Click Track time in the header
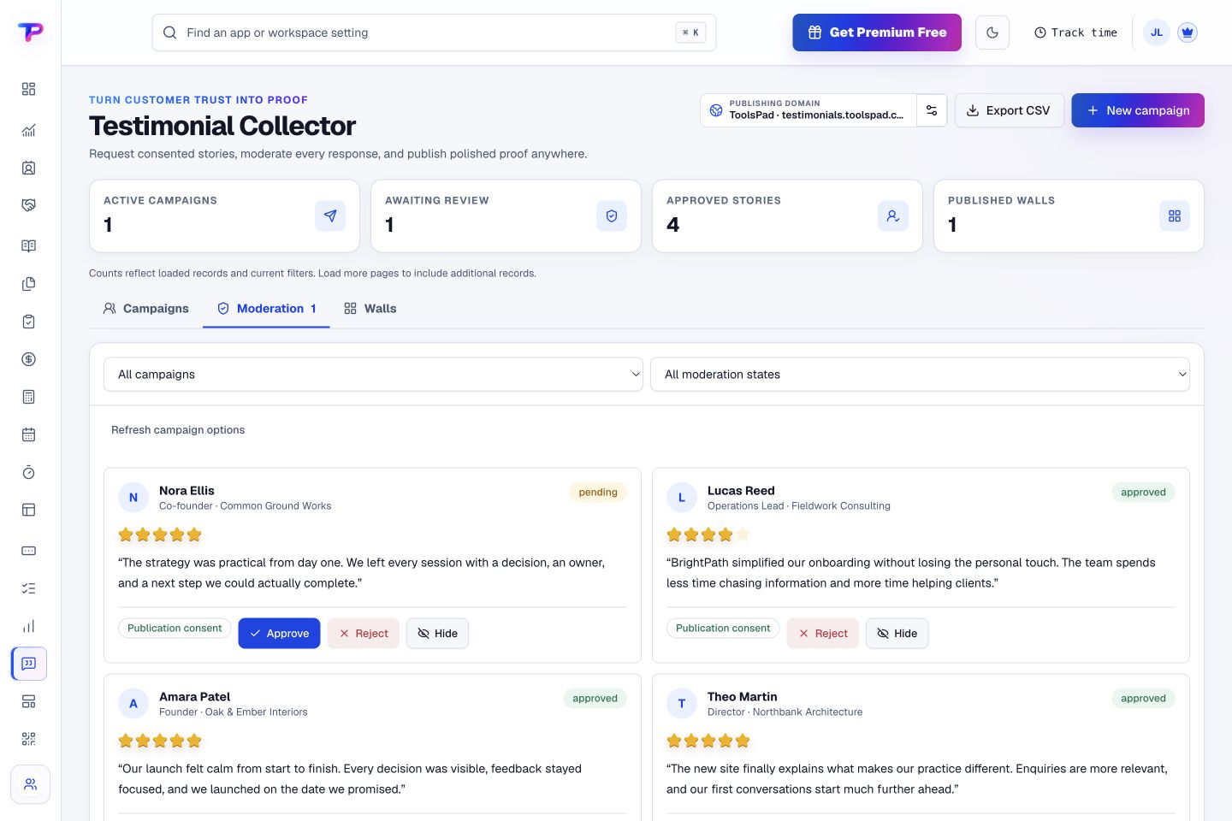1232x821 pixels. pos(1075,32)
